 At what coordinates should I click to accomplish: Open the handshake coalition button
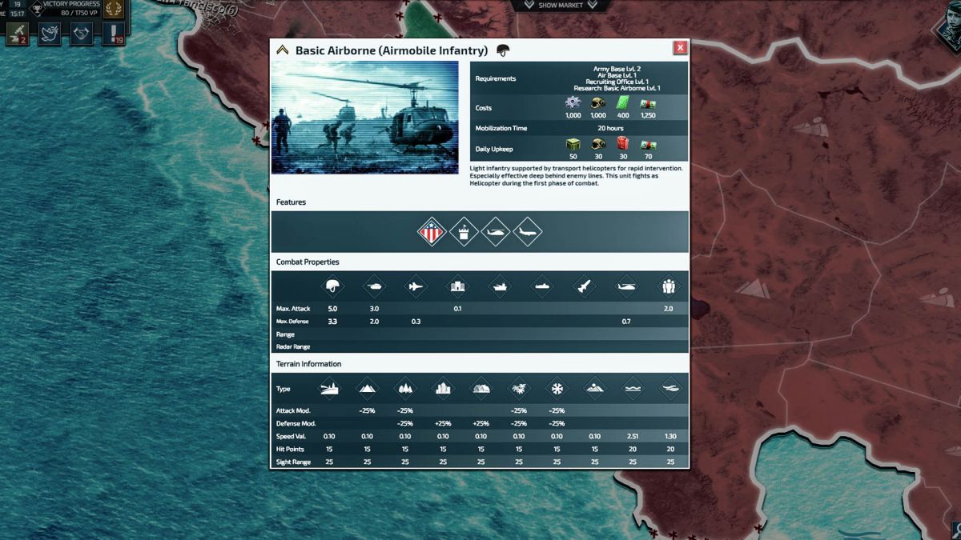pyautogui.click(x=81, y=33)
